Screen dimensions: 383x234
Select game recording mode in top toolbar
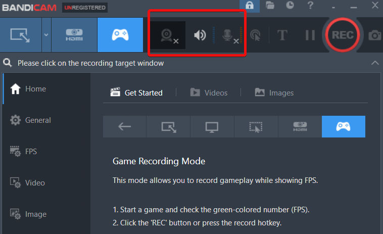120,35
